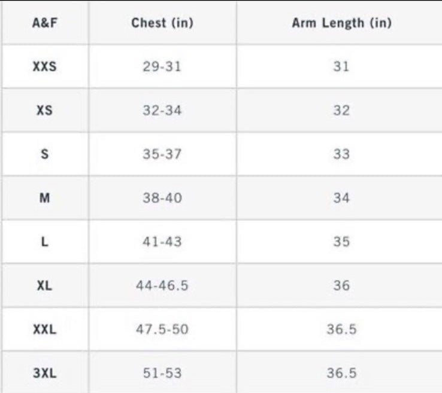Select the XXL size label
The width and height of the screenshot is (442, 393).
pyautogui.click(x=44, y=330)
